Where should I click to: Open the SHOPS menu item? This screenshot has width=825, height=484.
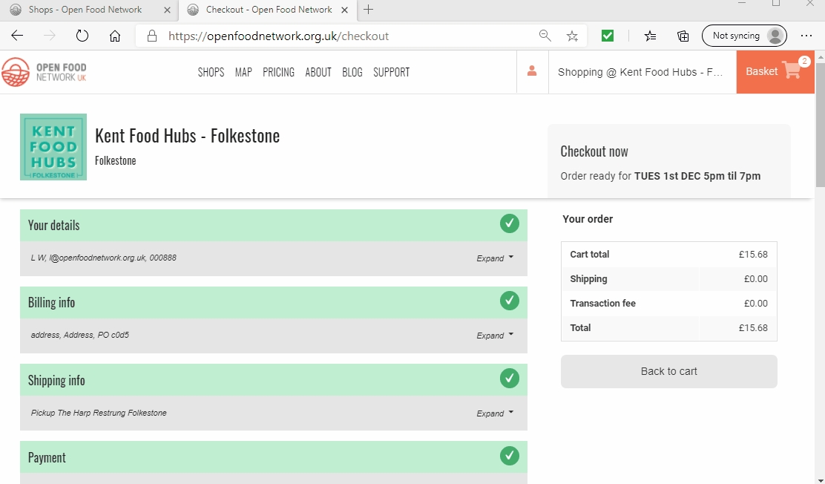(x=211, y=72)
